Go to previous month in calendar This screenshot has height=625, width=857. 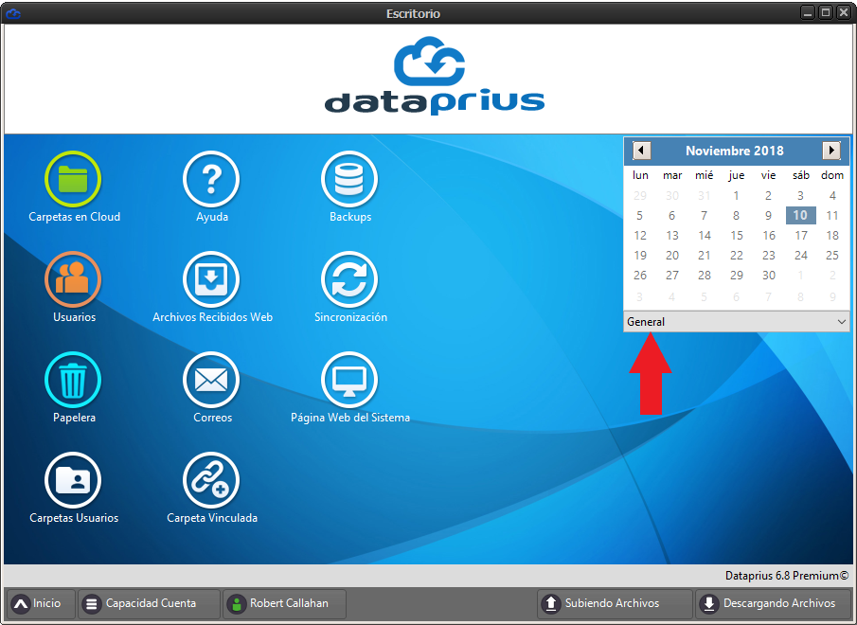642,151
